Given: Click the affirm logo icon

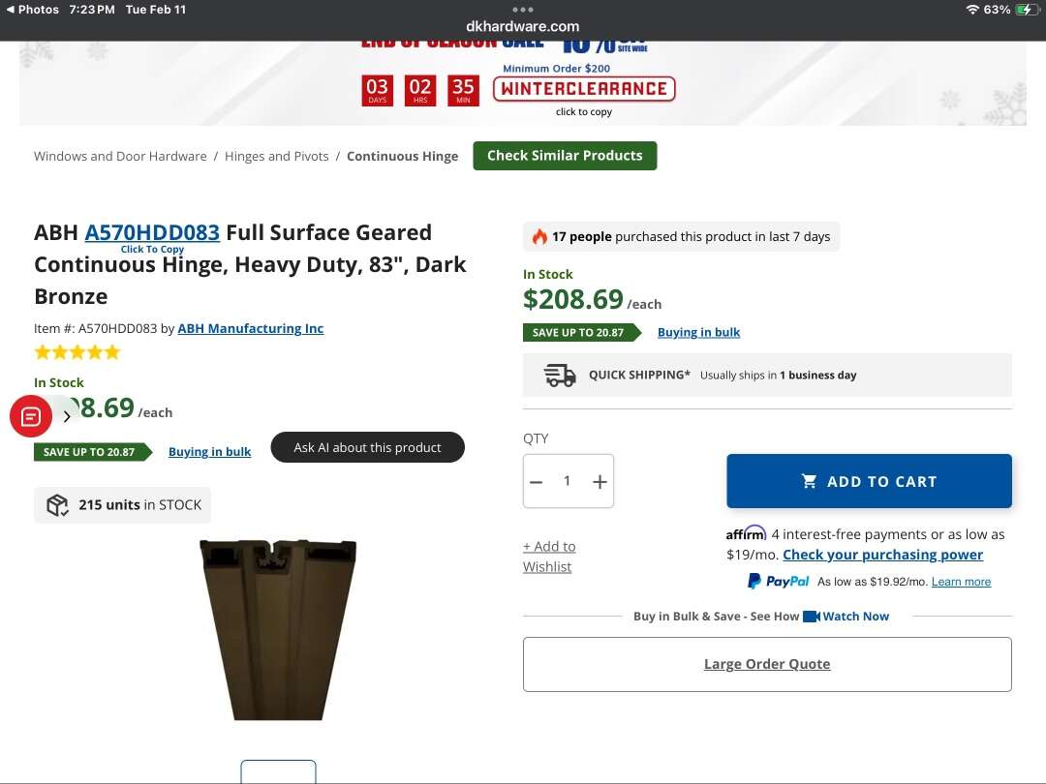Looking at the screenshot, I should click(x=746, y=533).
